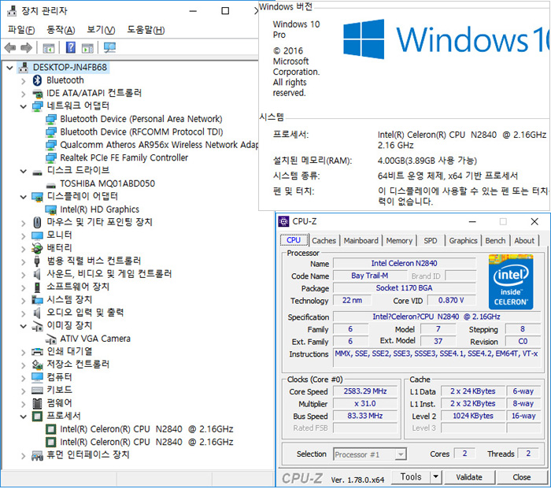The height and width of the screenshot is (489, 551).
Task: Switch to the SPD tab in CPU-Z
Action: pos(431,241)
